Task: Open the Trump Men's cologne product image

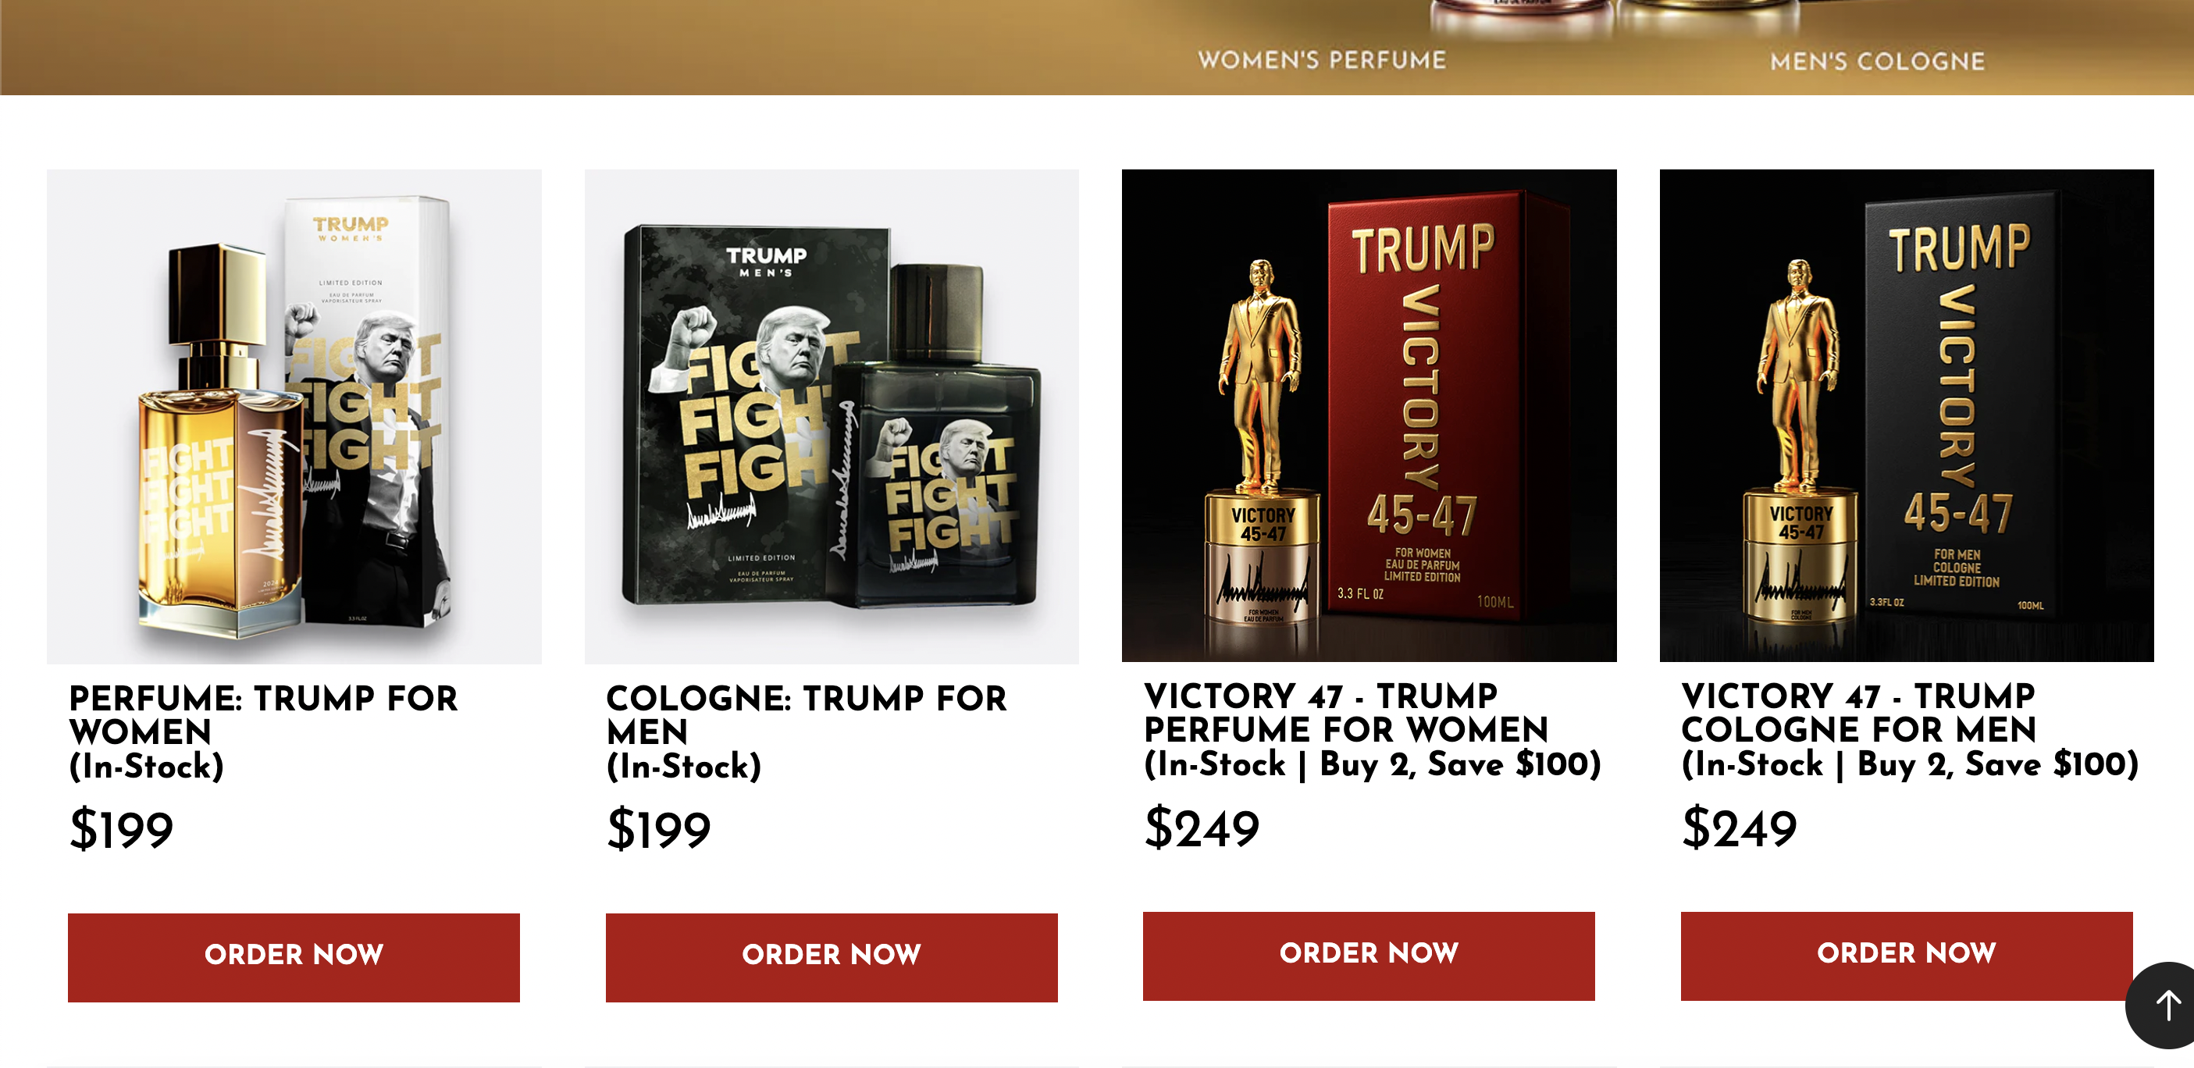Action: [x=832, y=416]
